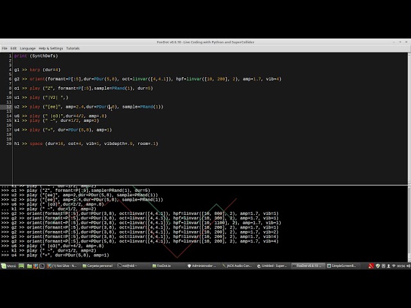Click the 00:56 clock in the system tray
The height and width of the screenshot is (308, 411).
pos(401,266)
